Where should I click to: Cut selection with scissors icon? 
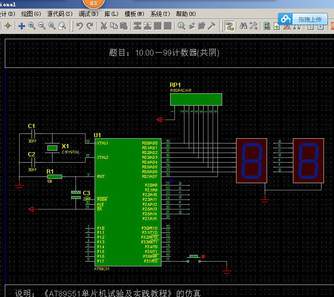(104, 26)
